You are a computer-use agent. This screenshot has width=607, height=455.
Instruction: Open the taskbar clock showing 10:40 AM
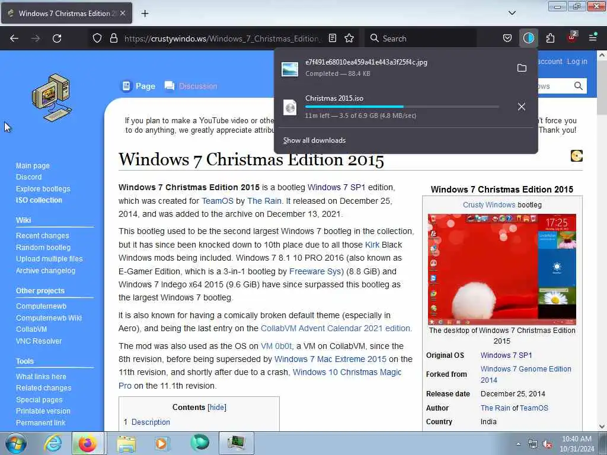pos(576,444)
